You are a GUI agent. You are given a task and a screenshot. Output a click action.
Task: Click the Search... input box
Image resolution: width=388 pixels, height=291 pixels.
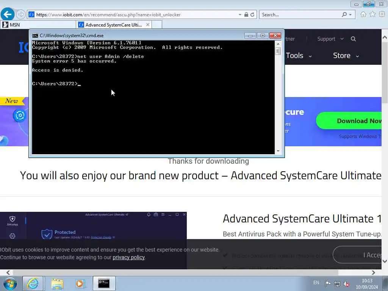point(300,15)
